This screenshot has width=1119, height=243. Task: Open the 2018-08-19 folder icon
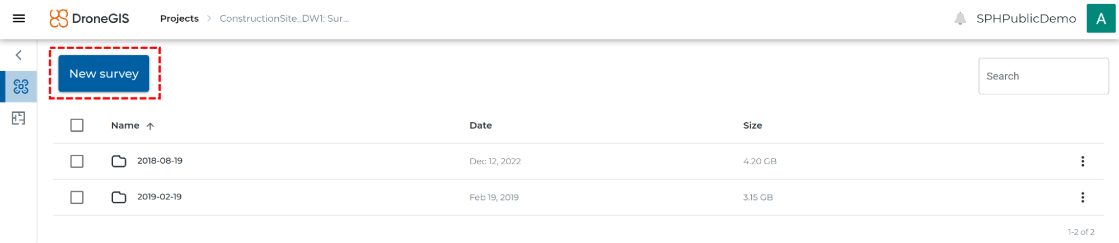coord(119,161)
